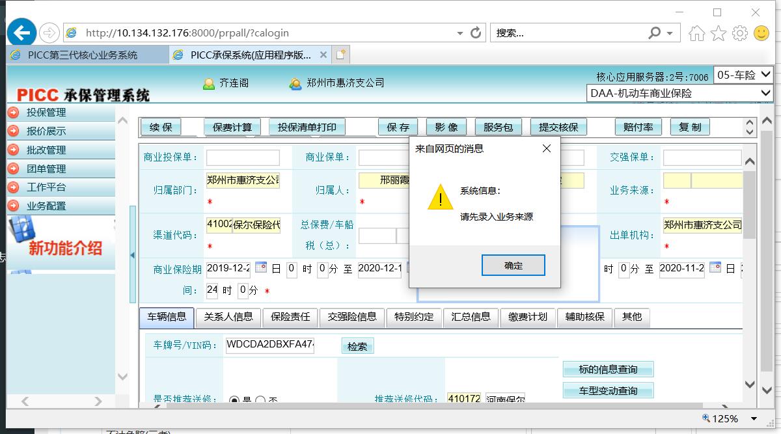Click the red arrow icon beside 投保管理
The width and height of the screenshot is (781, 434).
pyautogui.click(x=14, y=113)
